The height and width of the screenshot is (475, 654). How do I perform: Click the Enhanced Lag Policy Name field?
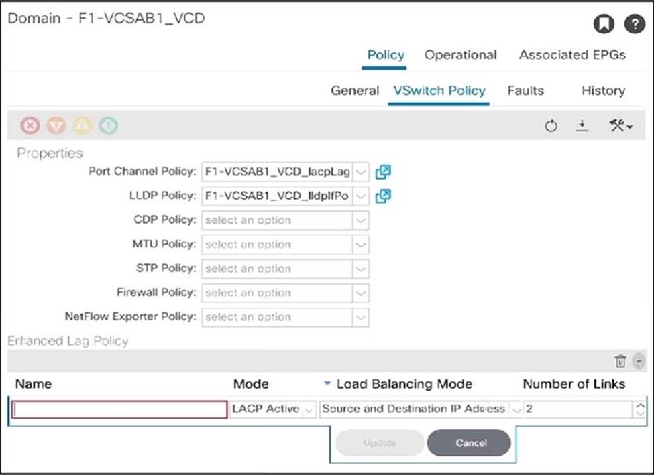pyautogui.click(x=119, y=409)
